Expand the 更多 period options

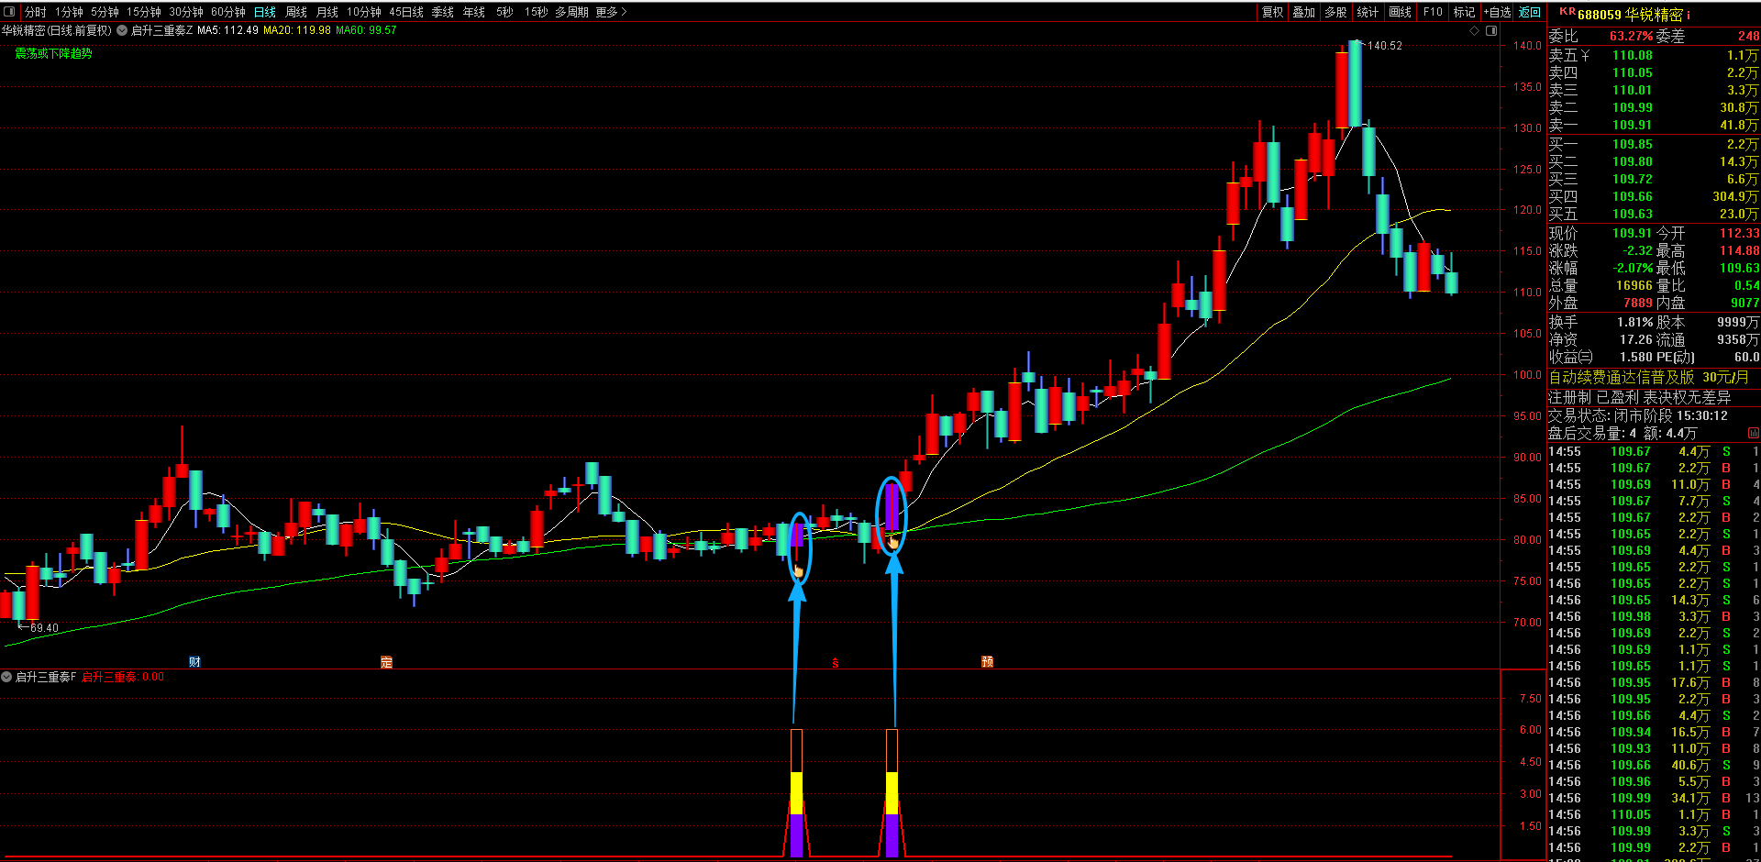611,12
